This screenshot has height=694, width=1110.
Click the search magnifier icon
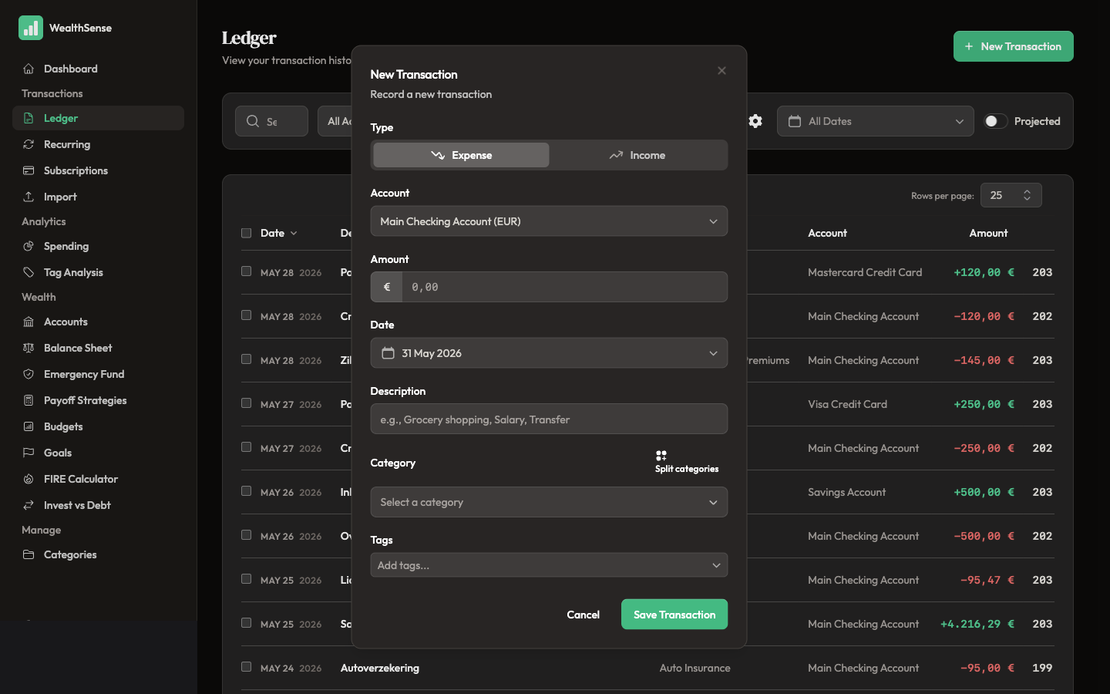pos(253,121)
